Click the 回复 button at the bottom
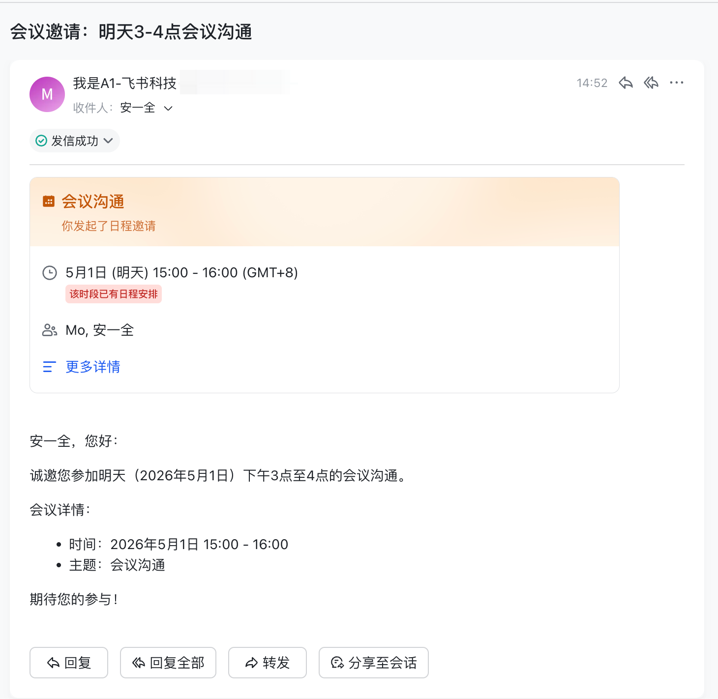Image resolution: width=718 pixels, height=699 pixels. (69, 663)
